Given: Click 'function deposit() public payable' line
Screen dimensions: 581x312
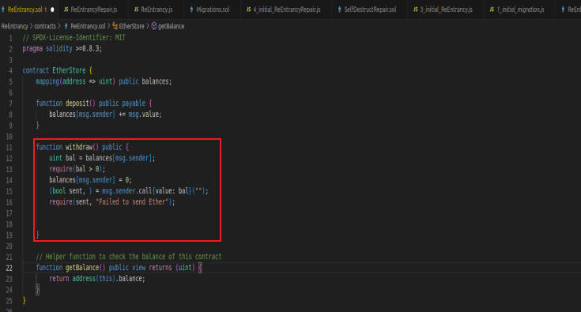Looking at the screenshot, I should (x=94, y=103).
